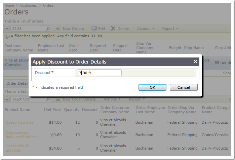Sort by Ship Via Company Name header
The image size is (235, 160).
pos(145,48)
